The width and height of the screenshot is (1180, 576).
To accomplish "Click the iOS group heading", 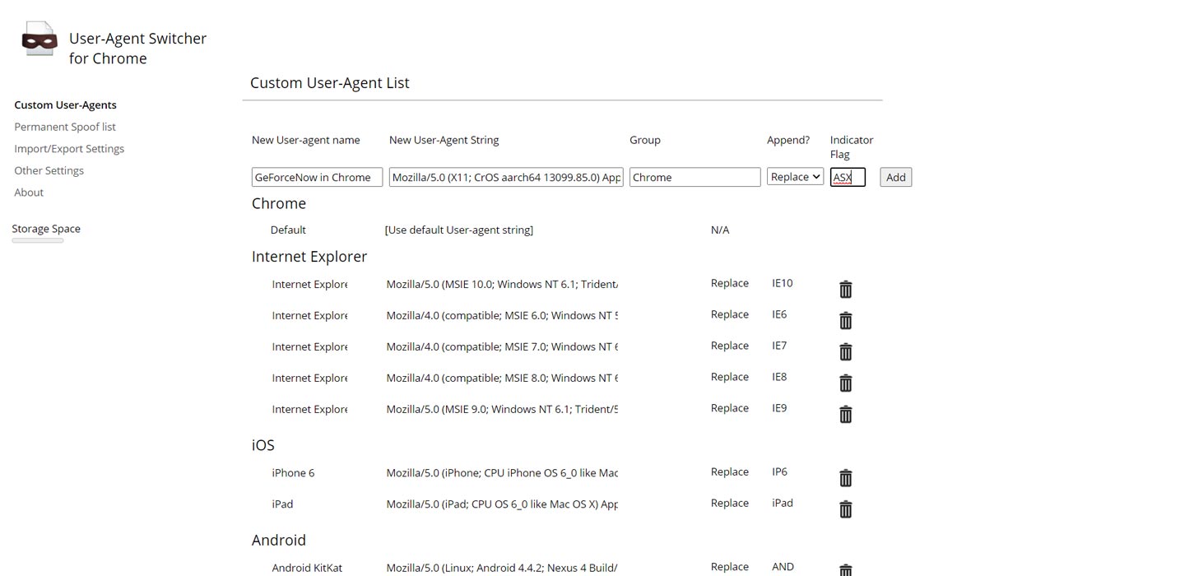I will pos(263,445).
